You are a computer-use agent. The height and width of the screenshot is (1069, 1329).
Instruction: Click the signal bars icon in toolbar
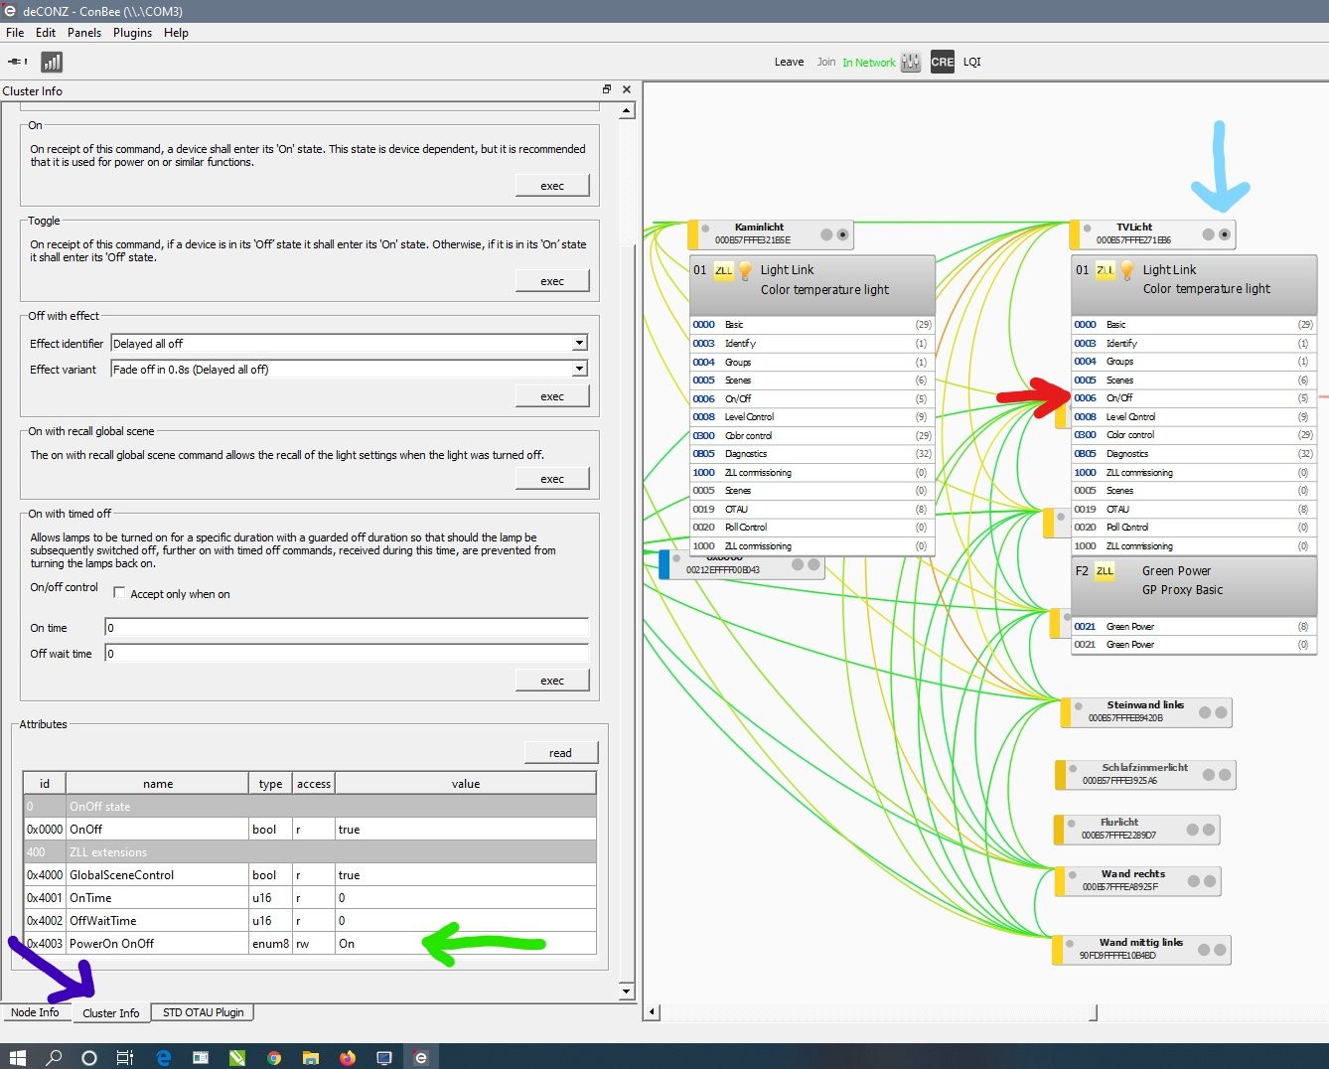pos(52,62)
